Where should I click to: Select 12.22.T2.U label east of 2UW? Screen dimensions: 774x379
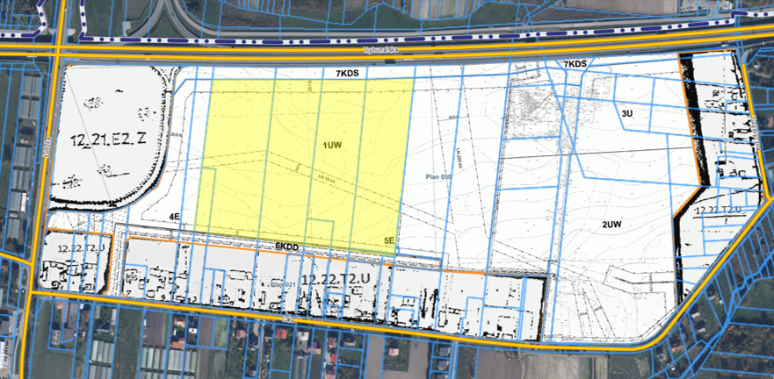tap(719, 211)
